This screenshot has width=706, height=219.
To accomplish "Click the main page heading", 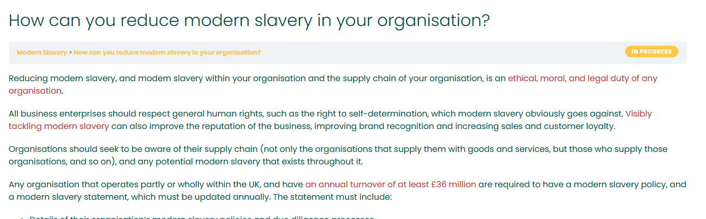I will tap(249, 20).
